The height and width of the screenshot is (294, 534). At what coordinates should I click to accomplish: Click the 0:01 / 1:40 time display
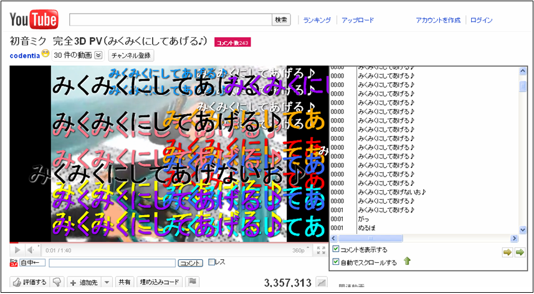tap(59, 250)
